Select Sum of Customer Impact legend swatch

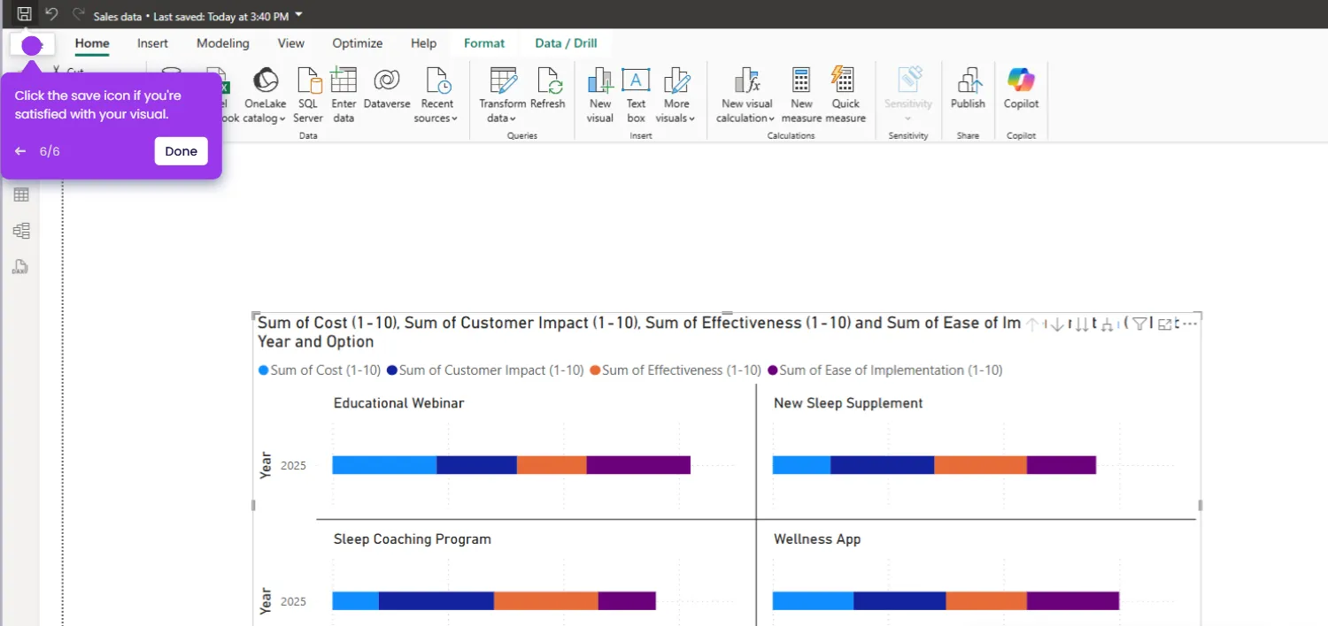click(x=392, y=370)
